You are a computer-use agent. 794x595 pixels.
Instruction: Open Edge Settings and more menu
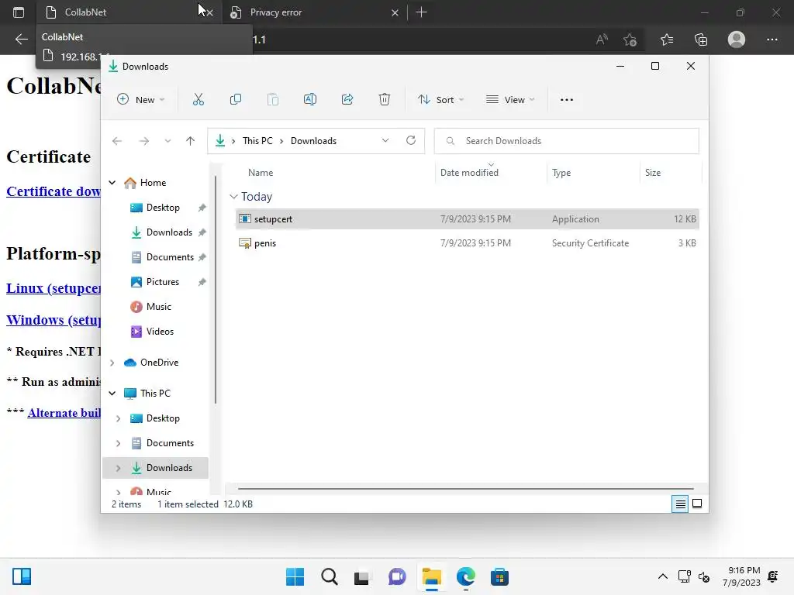[x=772, y=40]
